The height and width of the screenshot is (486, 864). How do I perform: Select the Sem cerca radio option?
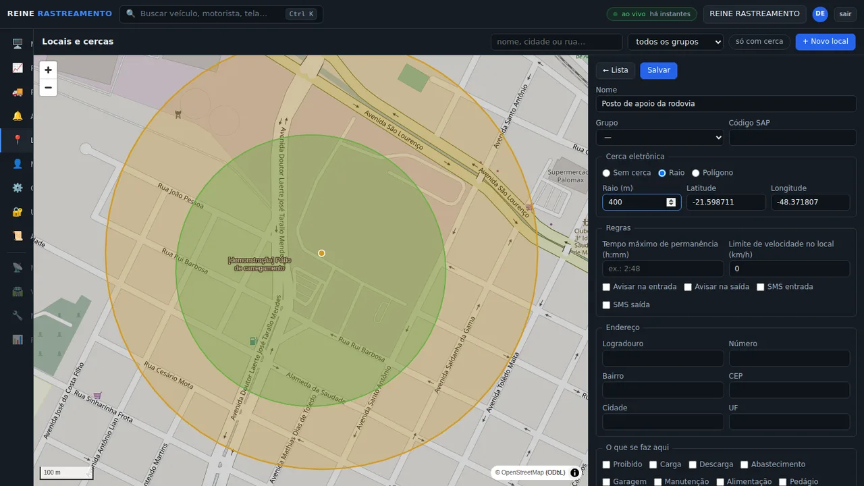[x=606, y=173]
